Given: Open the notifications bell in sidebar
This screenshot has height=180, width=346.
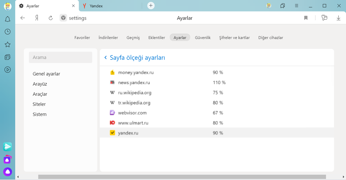Looking at the screenshot, I should pyautogui.click(x=8, y=19).
